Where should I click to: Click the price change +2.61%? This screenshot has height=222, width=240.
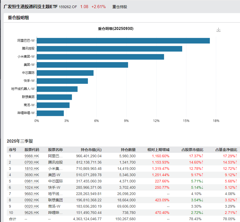[99, 7]
